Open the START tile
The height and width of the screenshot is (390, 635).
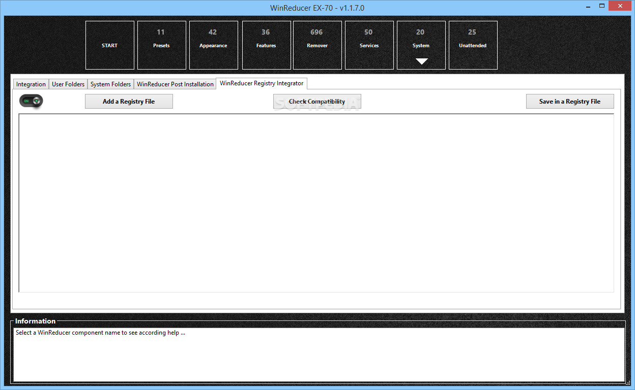tap(110, 45)
